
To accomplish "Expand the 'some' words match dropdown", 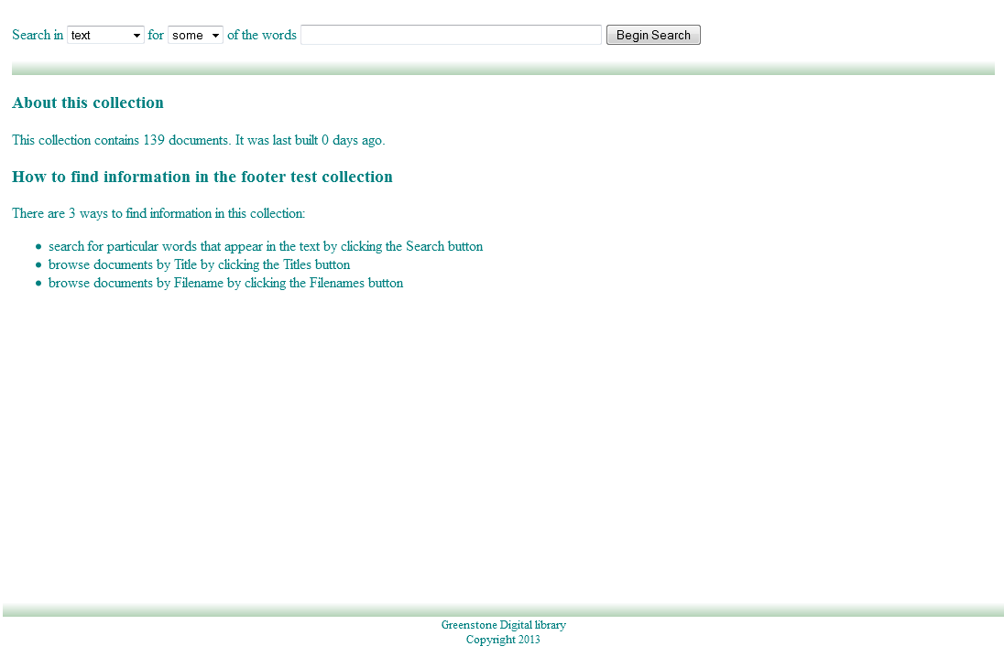I will [x=195, y=36].
